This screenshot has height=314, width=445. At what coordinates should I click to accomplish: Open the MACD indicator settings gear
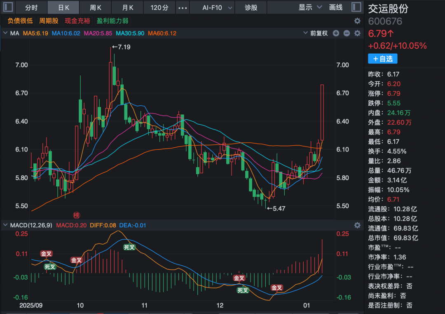pyautogui.click(x=357, y=225)
